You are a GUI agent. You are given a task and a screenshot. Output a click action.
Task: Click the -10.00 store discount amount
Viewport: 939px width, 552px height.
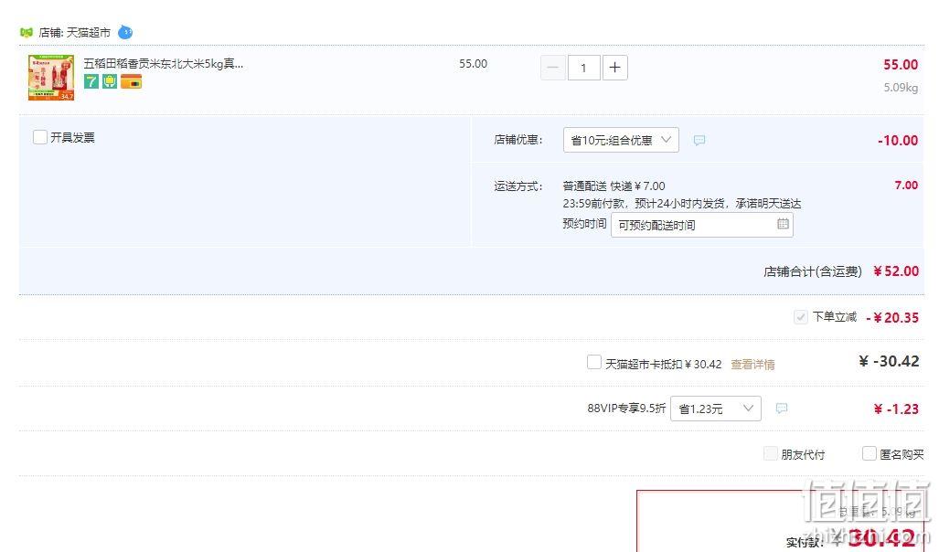click(898, 141)
